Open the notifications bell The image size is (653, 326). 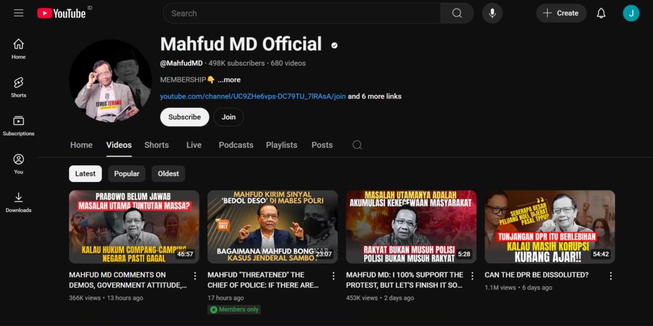click(x=601, y=13)
